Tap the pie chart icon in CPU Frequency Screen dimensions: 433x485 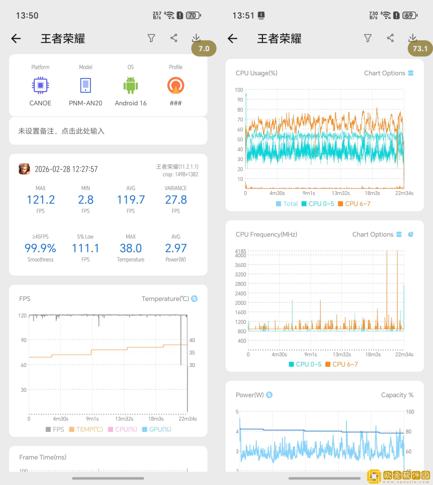click(x=411, y=235)
